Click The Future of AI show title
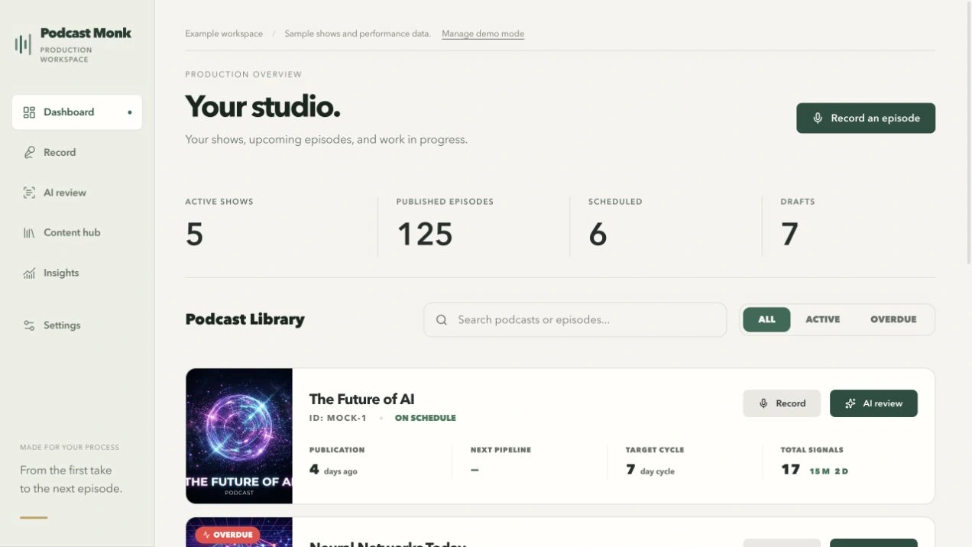Image resolution: width=972 pixels, height=547 pixels. 361,399
